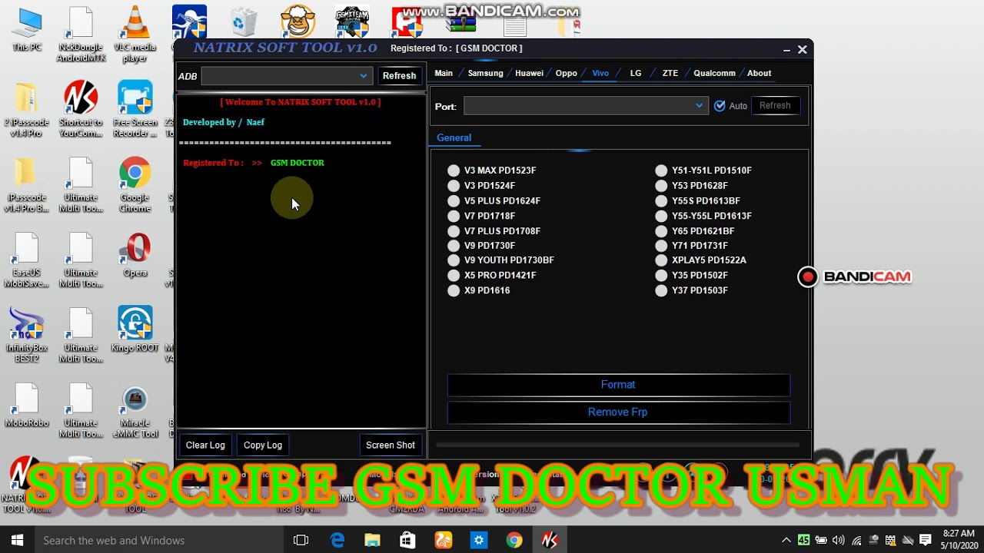Open EaseUS MobiSaver shortcut
Image resolution: width=984 pixels, height=553 pixels.
point(26,260)
